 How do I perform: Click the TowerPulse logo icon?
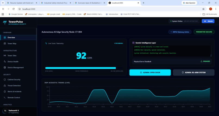coord(5,22)
